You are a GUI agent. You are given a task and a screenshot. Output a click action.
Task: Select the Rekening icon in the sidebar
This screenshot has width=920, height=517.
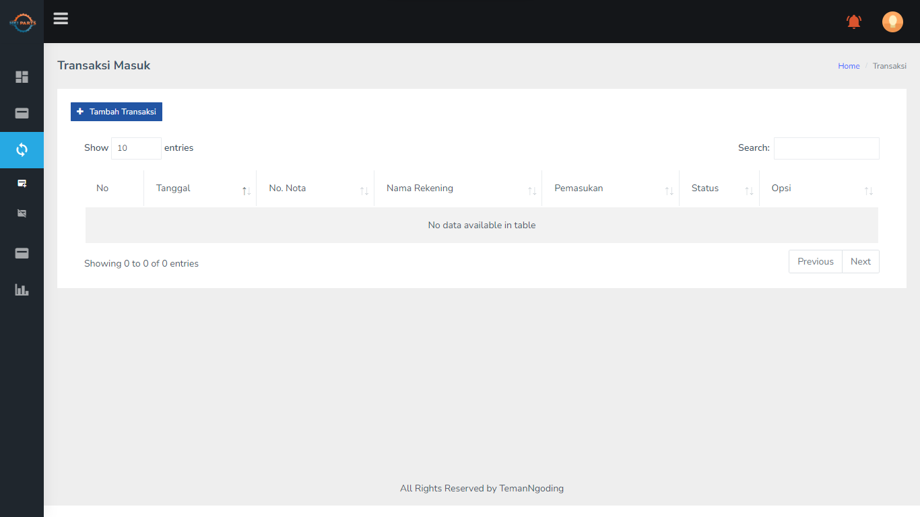[x=22, y=114]
